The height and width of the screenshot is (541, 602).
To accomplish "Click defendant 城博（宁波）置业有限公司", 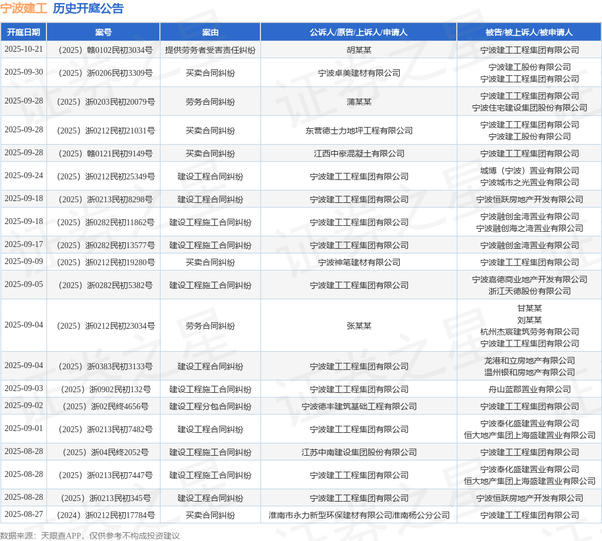I will [529, 171].
